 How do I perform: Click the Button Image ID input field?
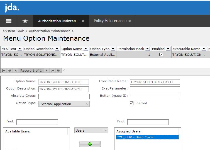[155, 96]
